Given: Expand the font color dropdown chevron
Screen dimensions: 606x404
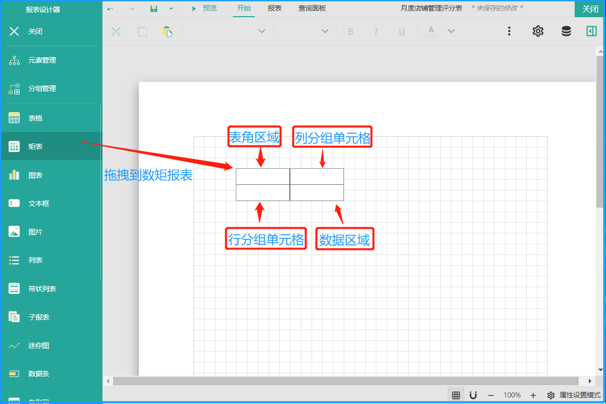Looking at the screenshot, I should 451,31.
